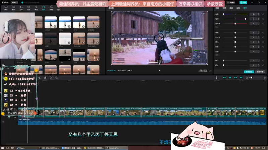Download the 闪光灯 transition via its arrow icon
This screenshot has height=150, width=268.
55,27
